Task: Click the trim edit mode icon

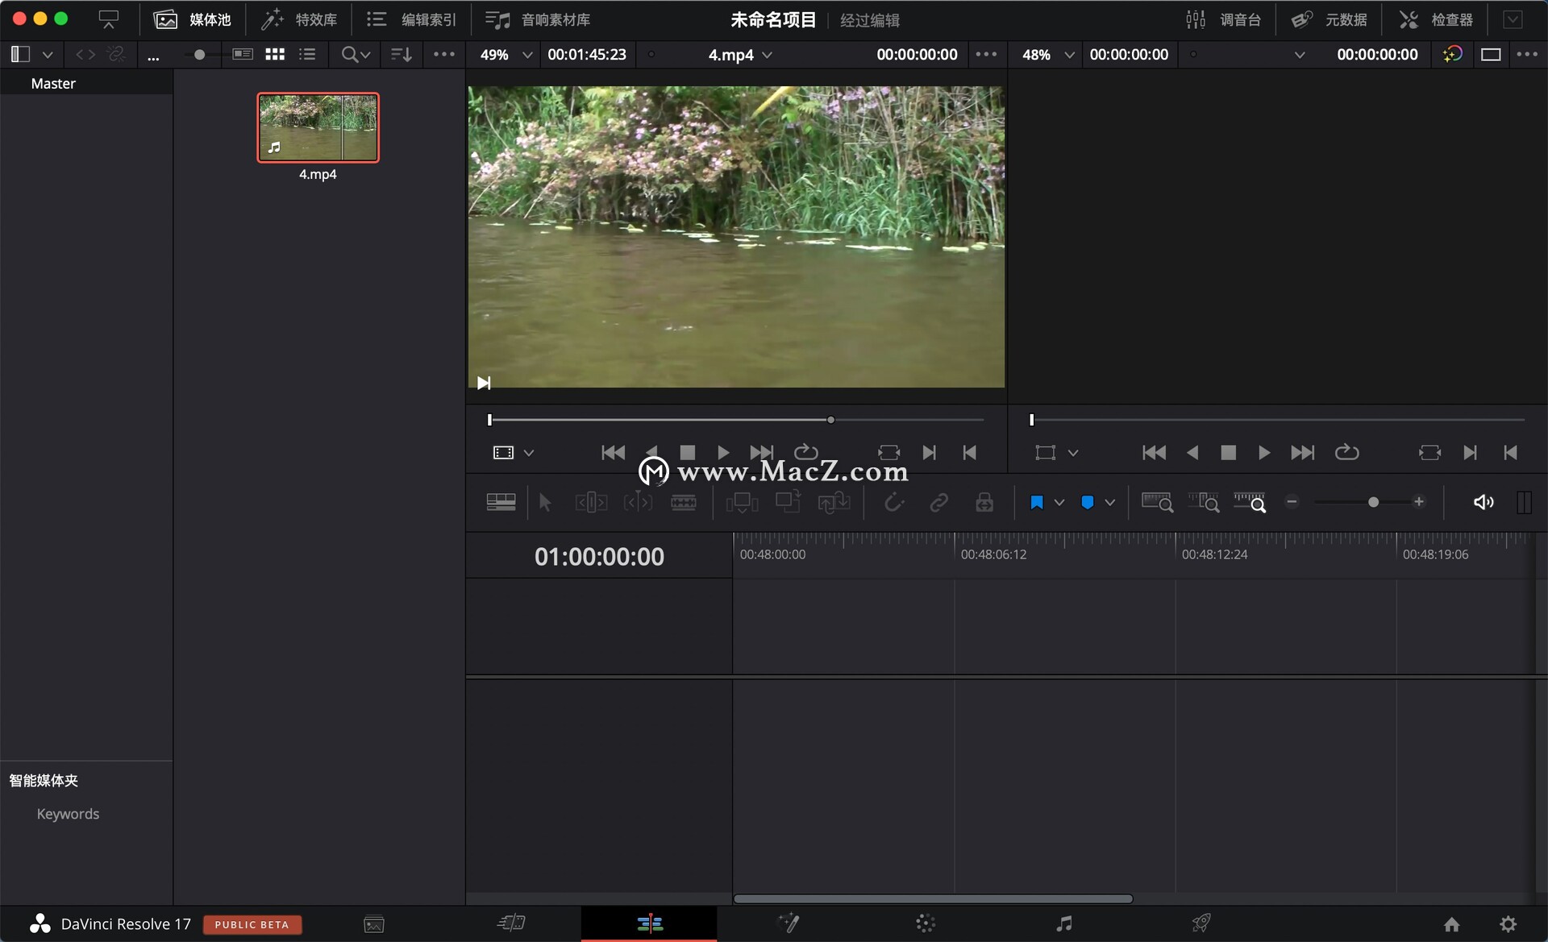Action: click(x=591, y=503)
